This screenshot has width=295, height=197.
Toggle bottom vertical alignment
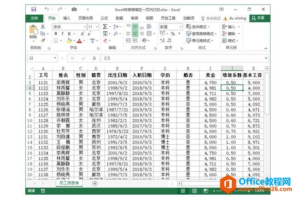point(142,27)
